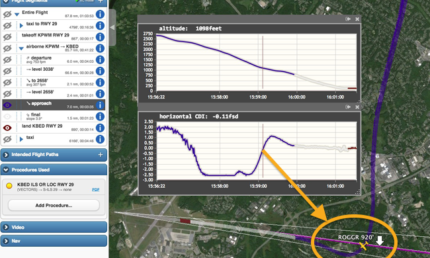This screenshot has height=258, width=430.
Task: Add a new Intended Flight Path
Action: [101, 155]
